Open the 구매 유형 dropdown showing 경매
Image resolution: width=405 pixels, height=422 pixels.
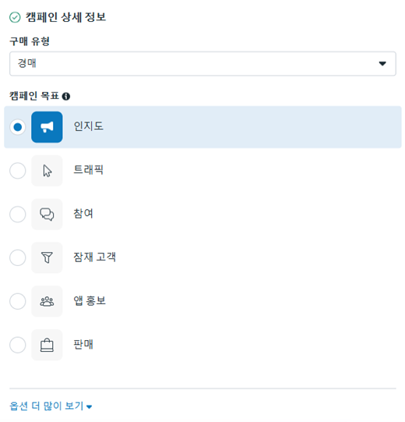click(x=202, y=63)
